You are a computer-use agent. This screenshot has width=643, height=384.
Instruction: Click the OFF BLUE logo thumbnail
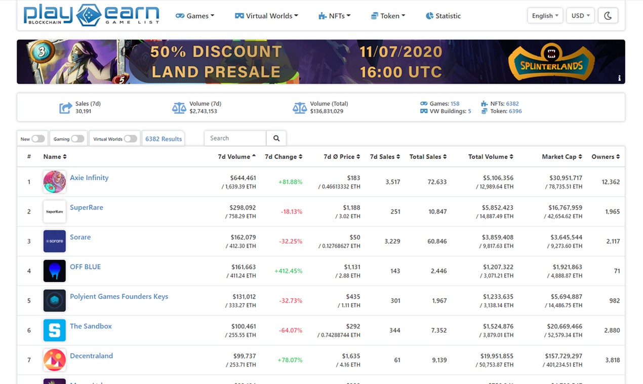[x=55, y=271]
